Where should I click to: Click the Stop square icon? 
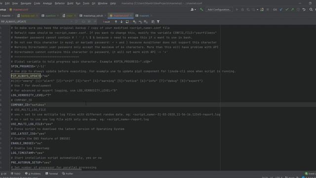point(268,9)
